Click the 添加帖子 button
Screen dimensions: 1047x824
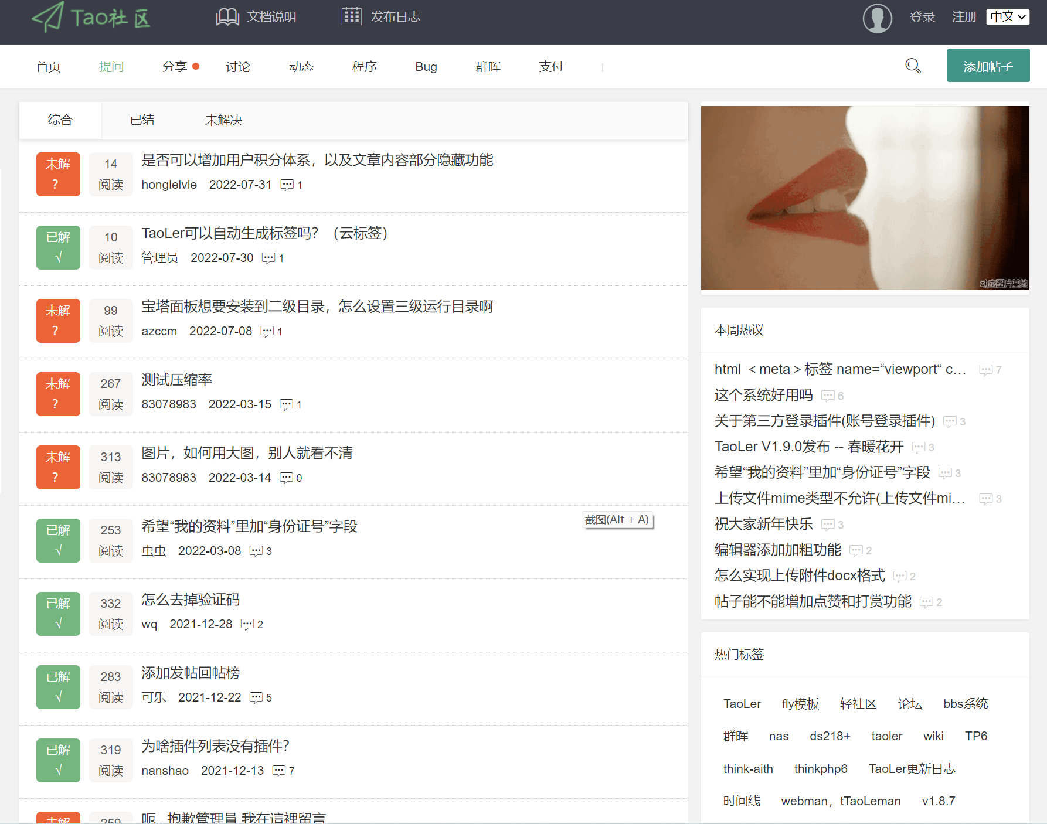coord(988,66)
